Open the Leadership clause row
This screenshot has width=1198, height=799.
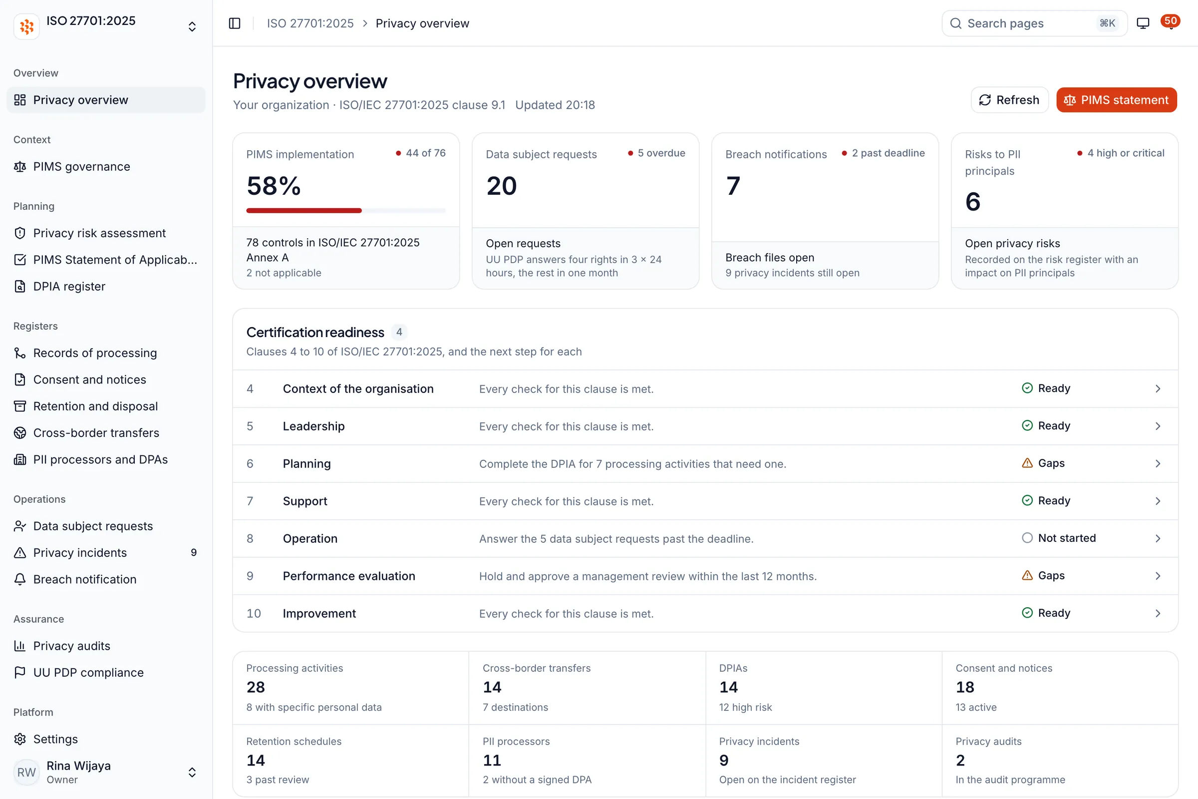click(x=705, y=426)
